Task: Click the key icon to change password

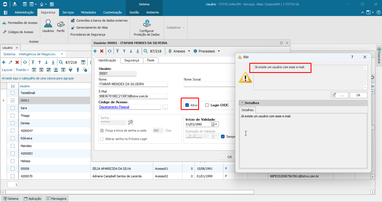Action: point(130,122)
